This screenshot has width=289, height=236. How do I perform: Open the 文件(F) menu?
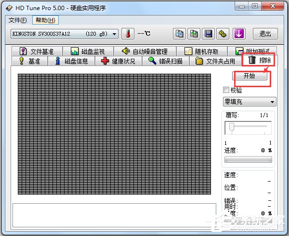click(18, 20)
